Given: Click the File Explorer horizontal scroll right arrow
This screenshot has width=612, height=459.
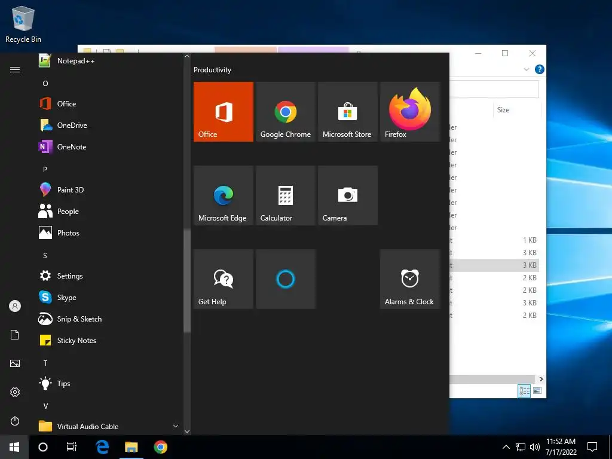Looking at the screenshot, I should pyautogui.click(x=541, y=379).
